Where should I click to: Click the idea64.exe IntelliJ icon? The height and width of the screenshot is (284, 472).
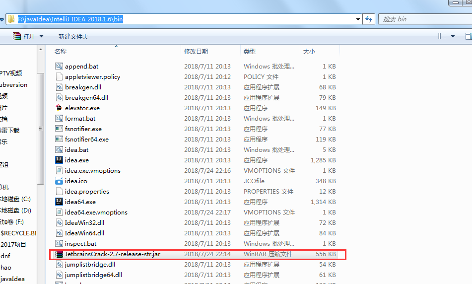point(59,202)
